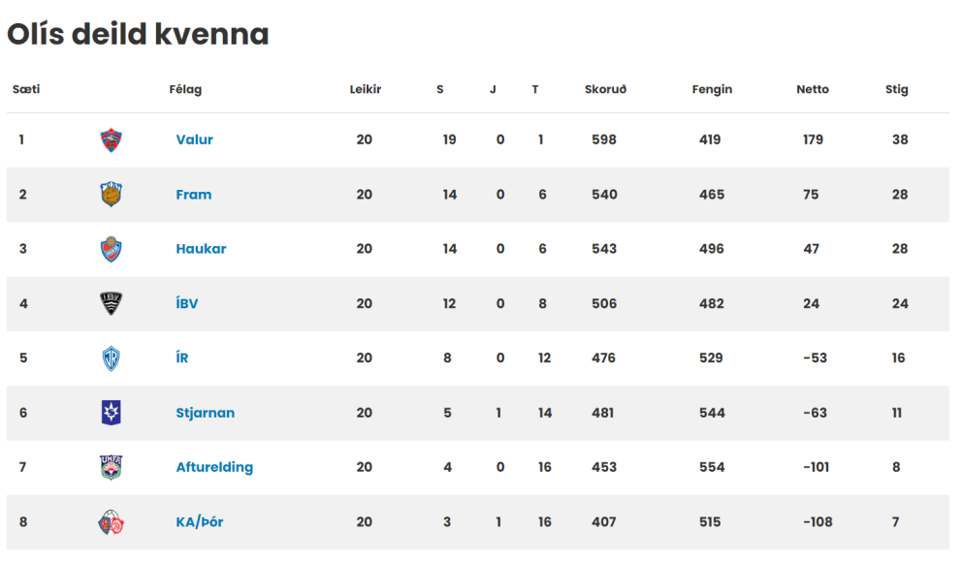Go to the Haukar team link
This screenshot has width=962, height=561.
pos(201,249)
